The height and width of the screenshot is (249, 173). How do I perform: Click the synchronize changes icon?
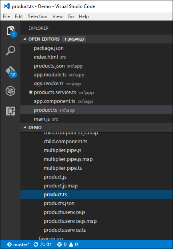(x=36, y=245)
